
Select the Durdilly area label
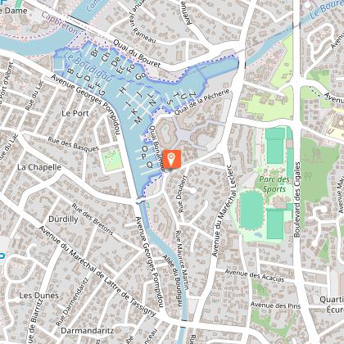[x=63, y=219]
